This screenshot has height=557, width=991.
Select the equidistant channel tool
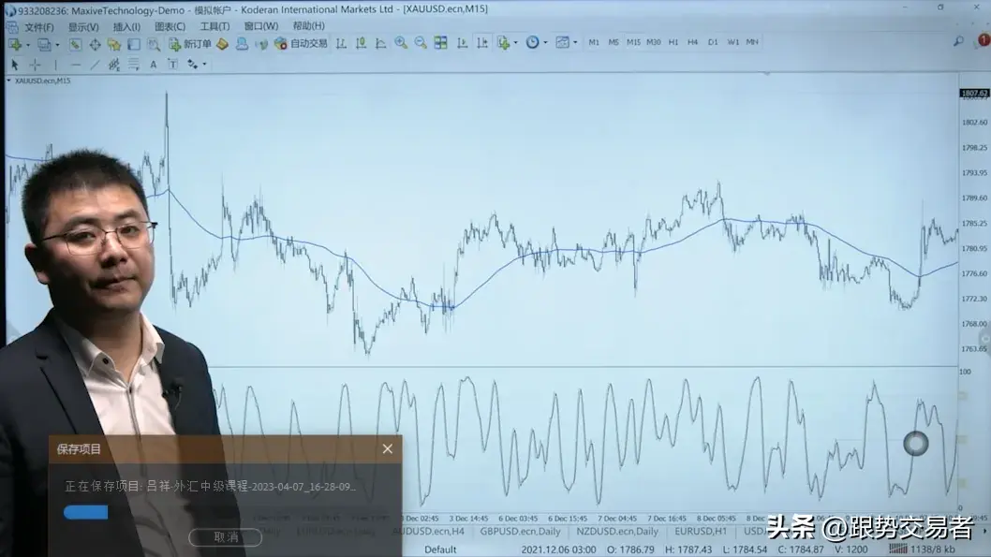[113, 65]
